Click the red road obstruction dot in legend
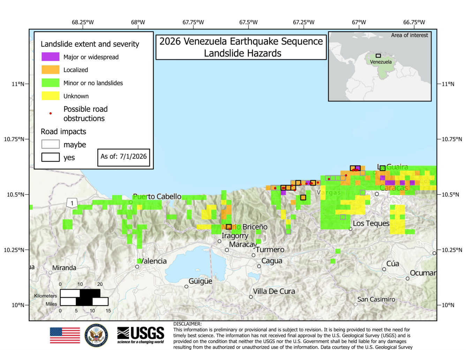The height and width of the screenshot is (350, 466). pyautogui.click(x=51, y=113)
